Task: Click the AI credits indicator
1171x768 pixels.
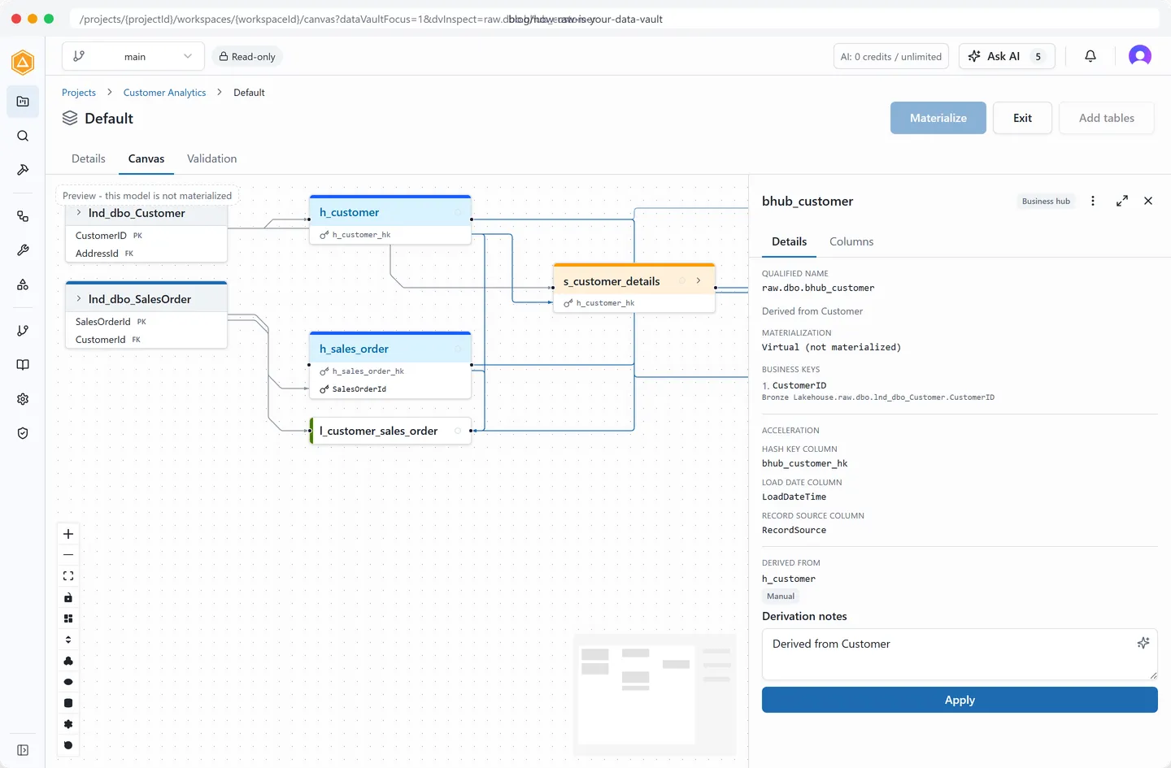Action: coord(891,56)
